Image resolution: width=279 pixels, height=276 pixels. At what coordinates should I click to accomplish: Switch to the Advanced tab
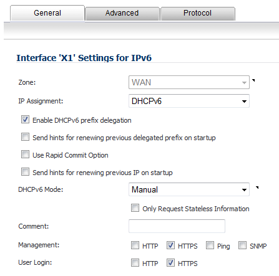point(122,14)
